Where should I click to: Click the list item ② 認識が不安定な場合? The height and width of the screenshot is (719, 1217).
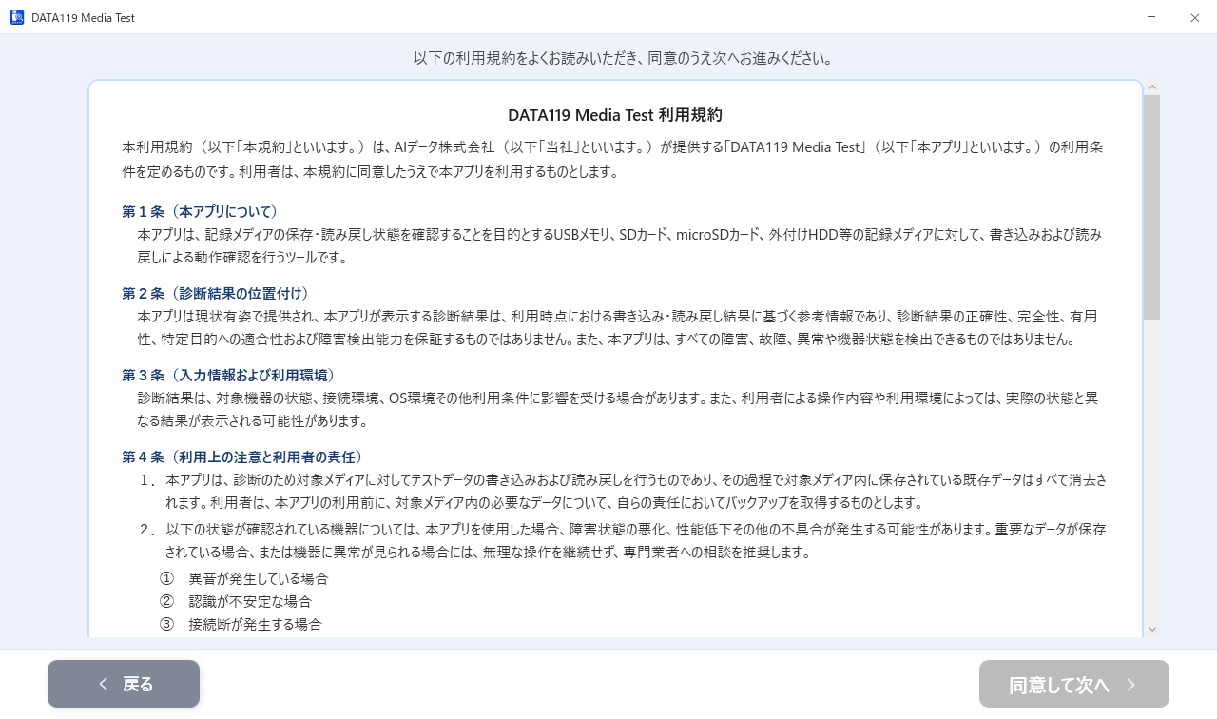coord(235,601)
